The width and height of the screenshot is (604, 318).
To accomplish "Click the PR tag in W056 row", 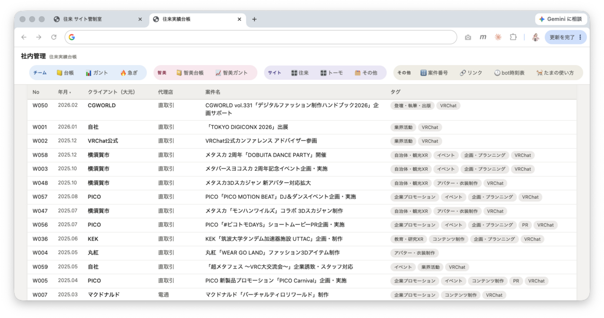I will tap(525, 225).
